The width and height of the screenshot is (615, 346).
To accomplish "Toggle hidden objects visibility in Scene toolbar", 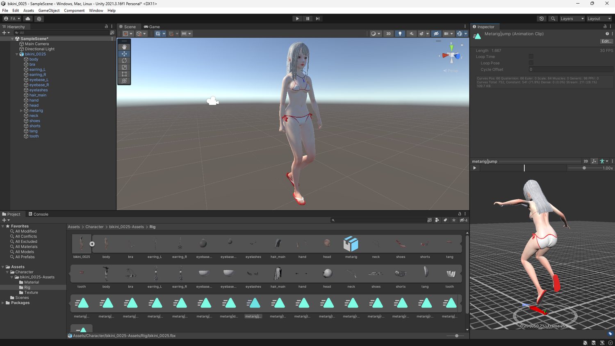I will click(436, 34).
